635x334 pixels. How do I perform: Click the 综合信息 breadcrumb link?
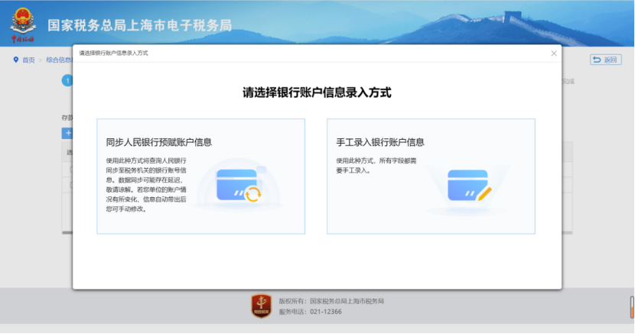(x=59, y=60)
